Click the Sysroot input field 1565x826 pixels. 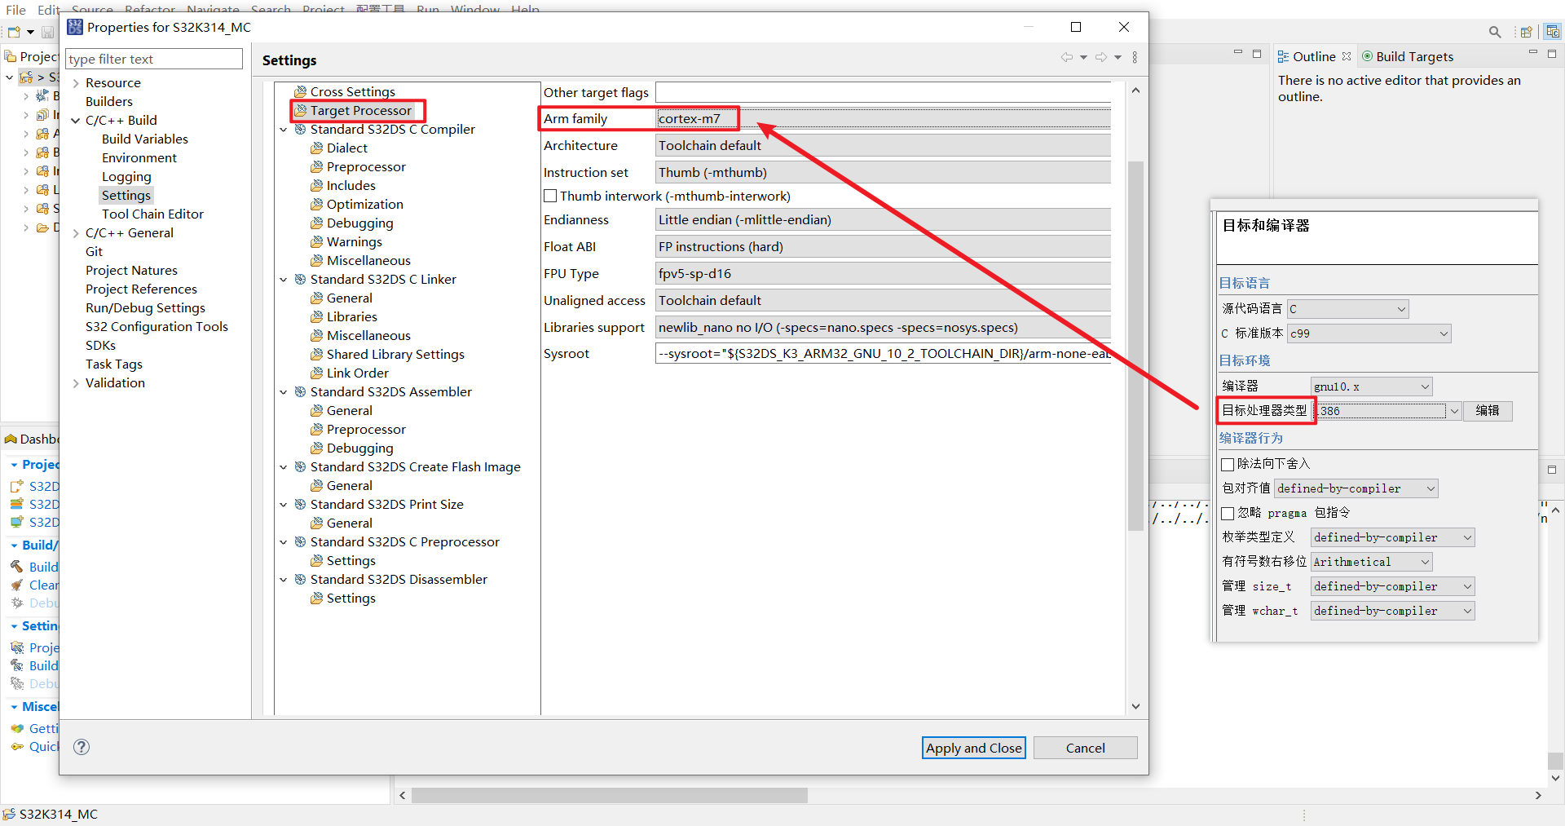click(x=883, y=353)
